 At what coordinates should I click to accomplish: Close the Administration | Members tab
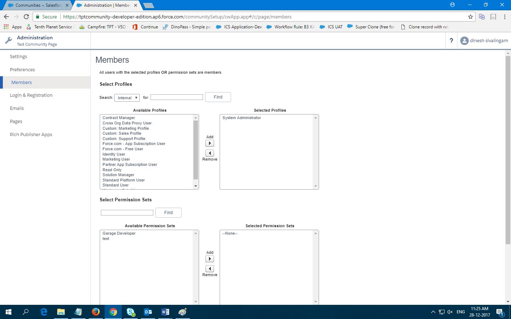click(x=136, y=5)
